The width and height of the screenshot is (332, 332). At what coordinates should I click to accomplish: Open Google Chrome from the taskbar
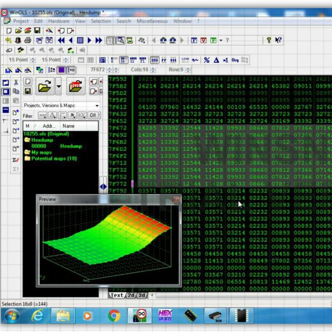pyautogui.click(x=114, y=316)
